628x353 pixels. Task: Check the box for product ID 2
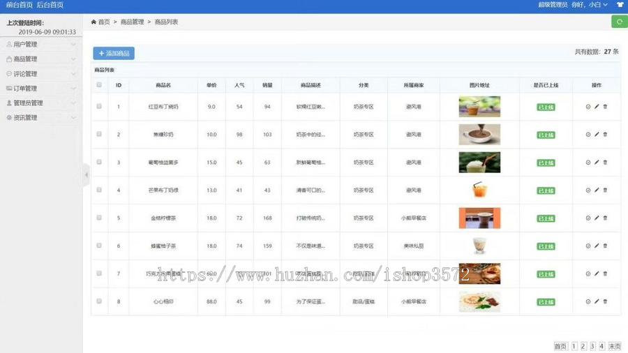99,134
